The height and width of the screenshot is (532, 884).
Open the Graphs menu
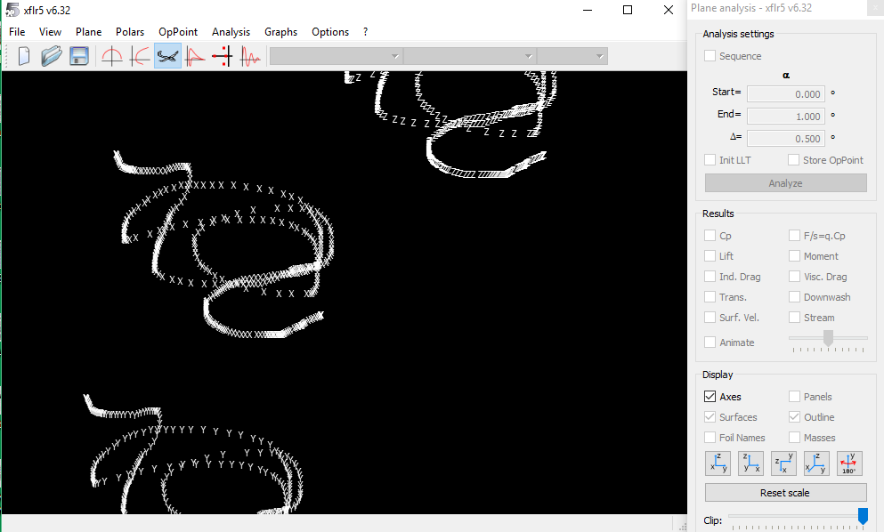(x=280, y=32)
